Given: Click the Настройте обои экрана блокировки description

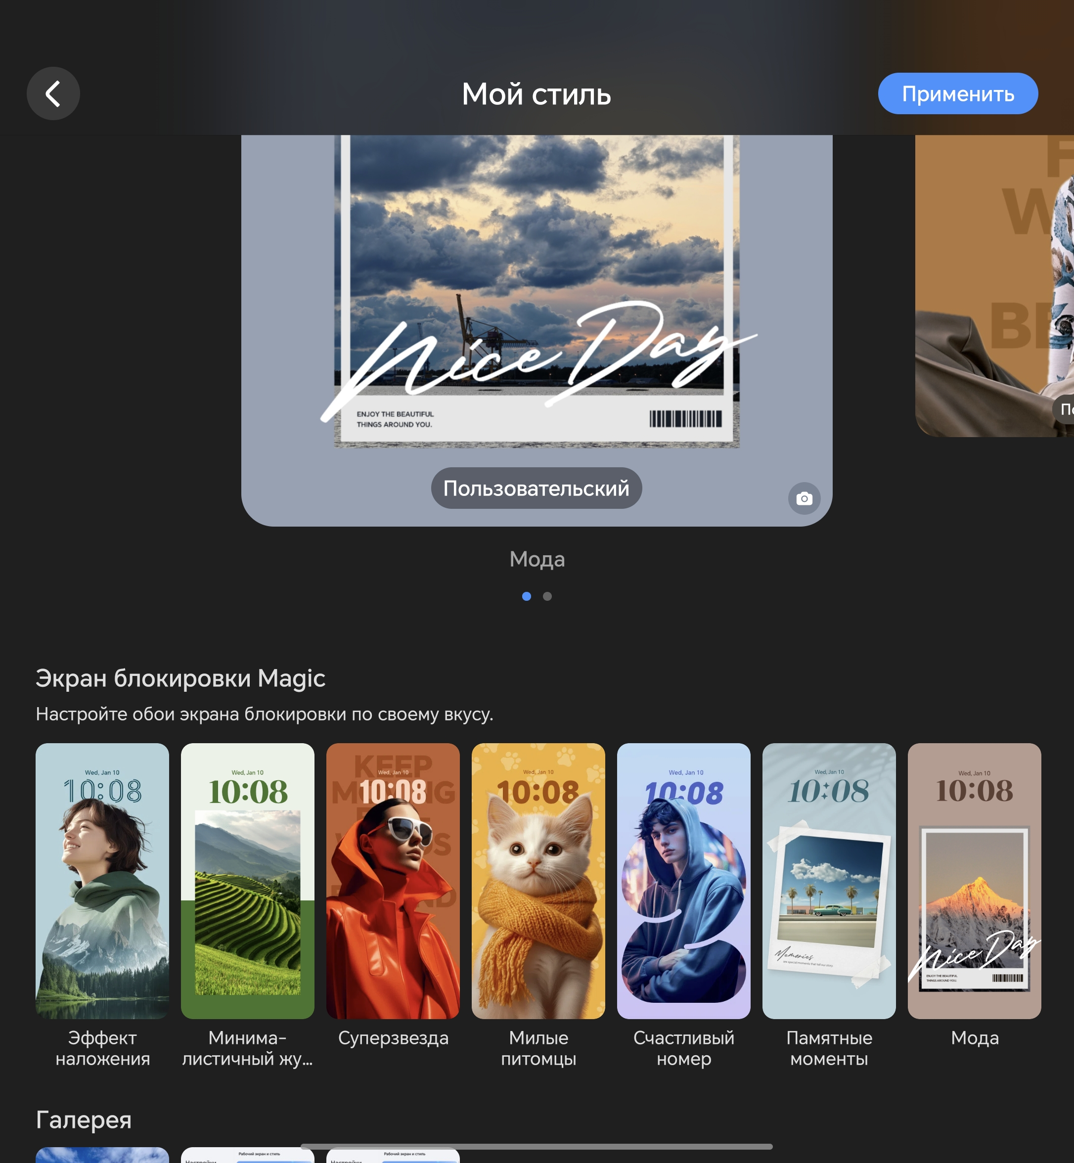Looking at the screenshot, I should pos(265,714).
